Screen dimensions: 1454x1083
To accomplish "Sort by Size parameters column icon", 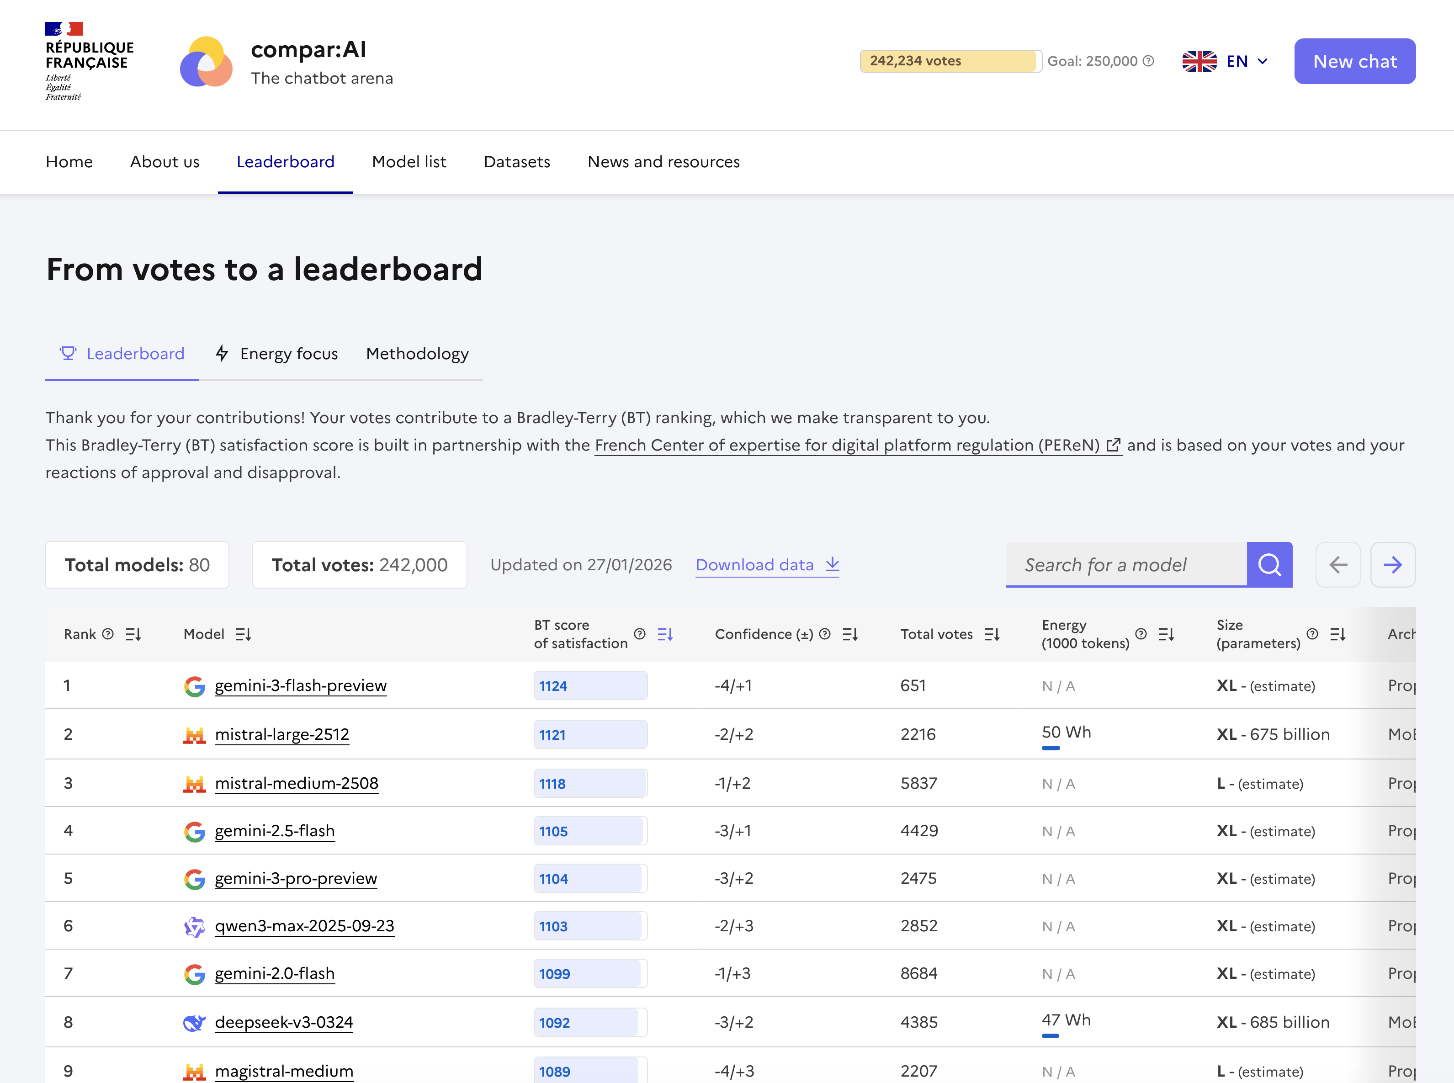I will (1337, 634).
